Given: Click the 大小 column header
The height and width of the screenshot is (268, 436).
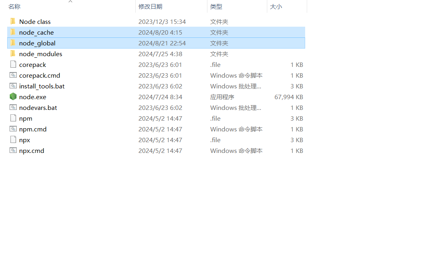Looking at the screenshot, I should 276,7.
